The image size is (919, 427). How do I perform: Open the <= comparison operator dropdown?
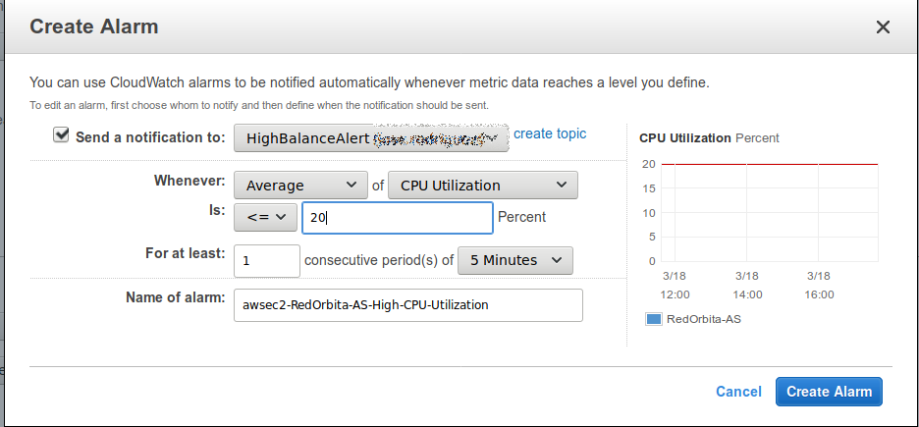264,217
